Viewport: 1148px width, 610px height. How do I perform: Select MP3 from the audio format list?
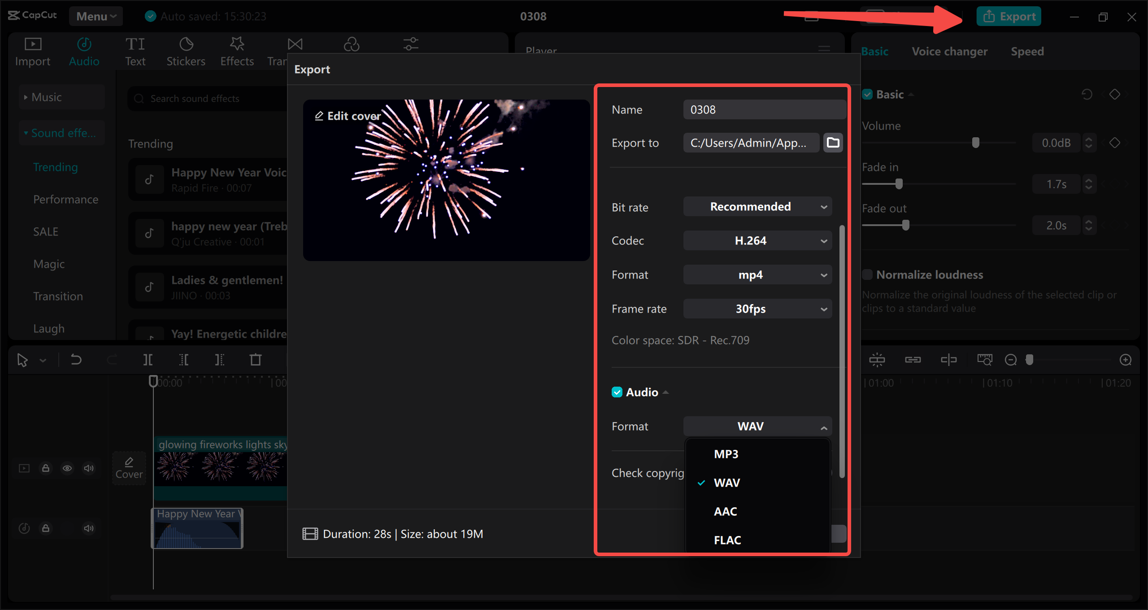725,453
